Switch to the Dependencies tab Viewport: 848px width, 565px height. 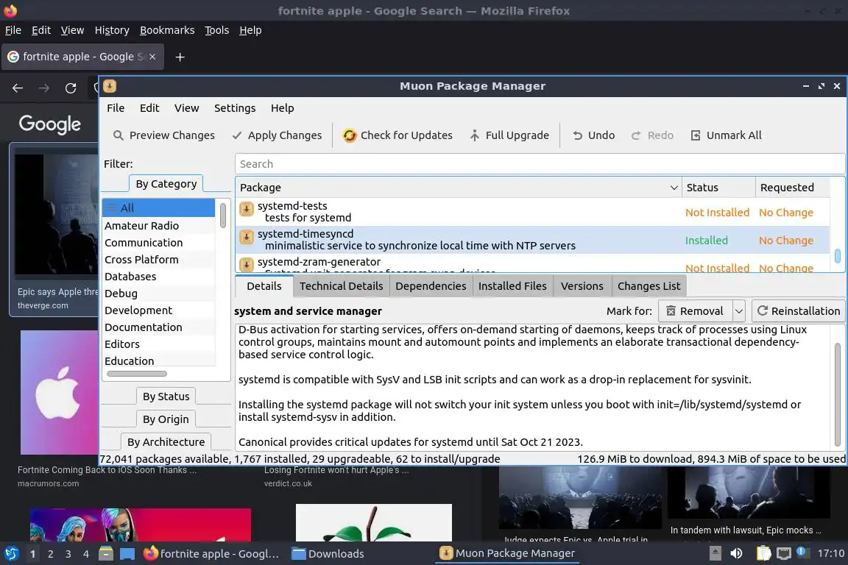click(x=431, y=286)
